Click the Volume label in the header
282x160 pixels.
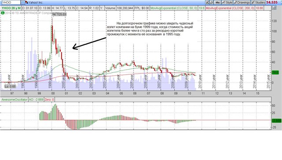[x=110, y=8]
